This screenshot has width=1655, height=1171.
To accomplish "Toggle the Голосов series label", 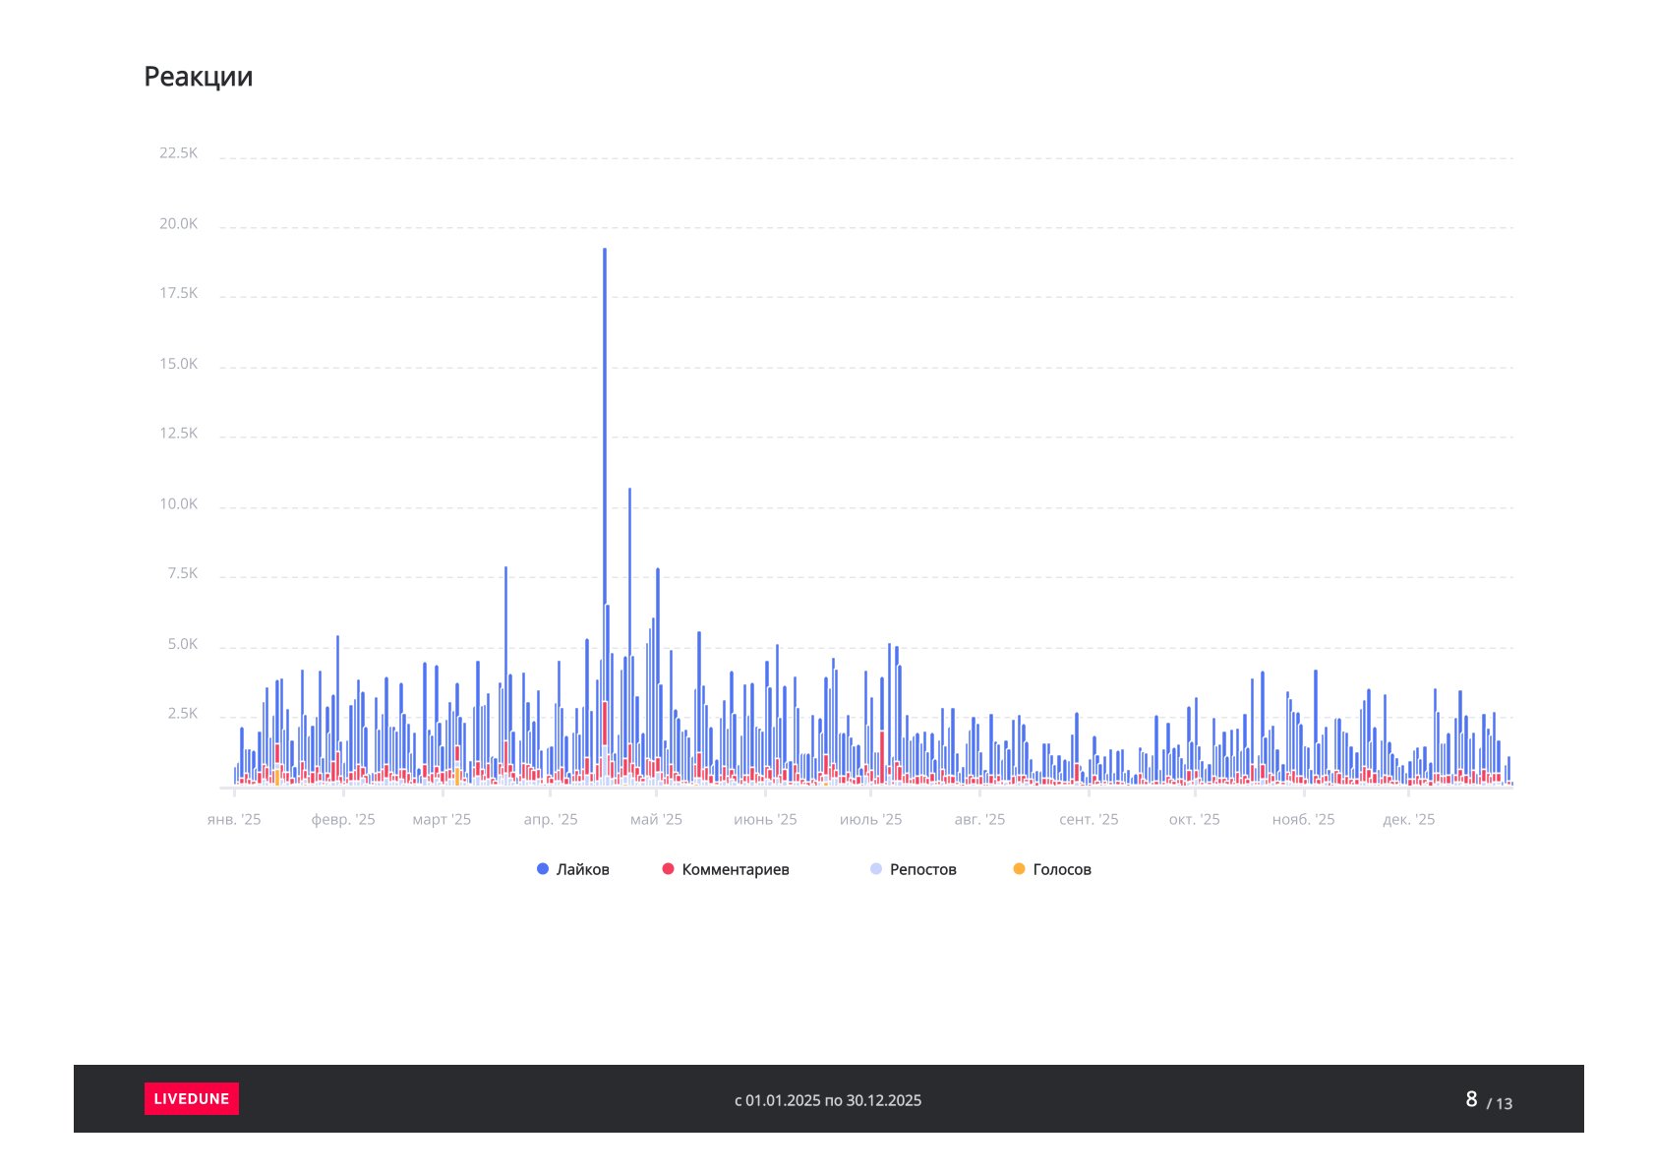I will (1061, 869).
